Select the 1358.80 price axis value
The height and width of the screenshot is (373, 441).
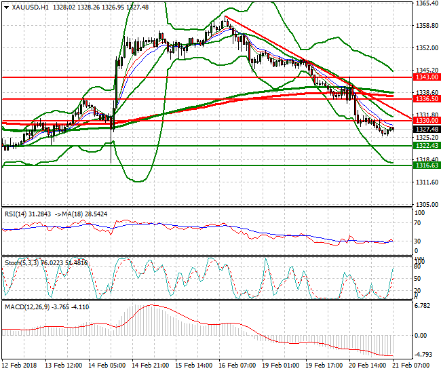click(427, 26)
